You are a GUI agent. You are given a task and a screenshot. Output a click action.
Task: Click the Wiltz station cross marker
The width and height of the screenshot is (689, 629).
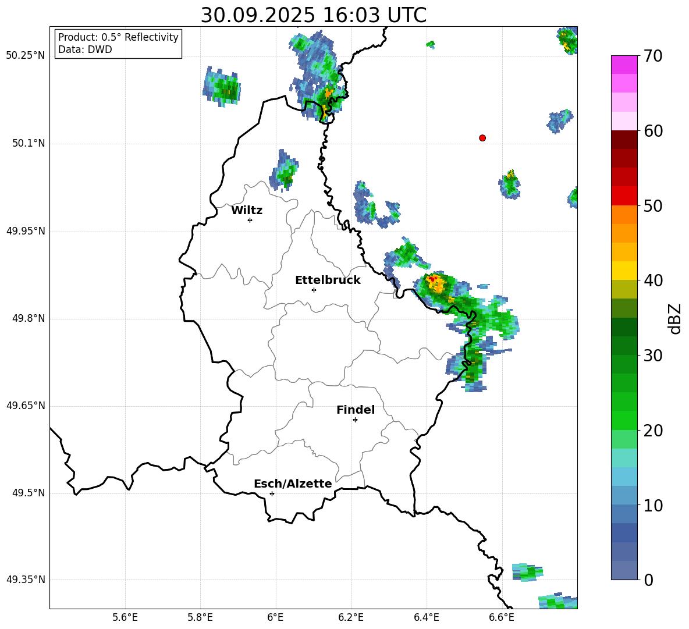pos(250,220)
